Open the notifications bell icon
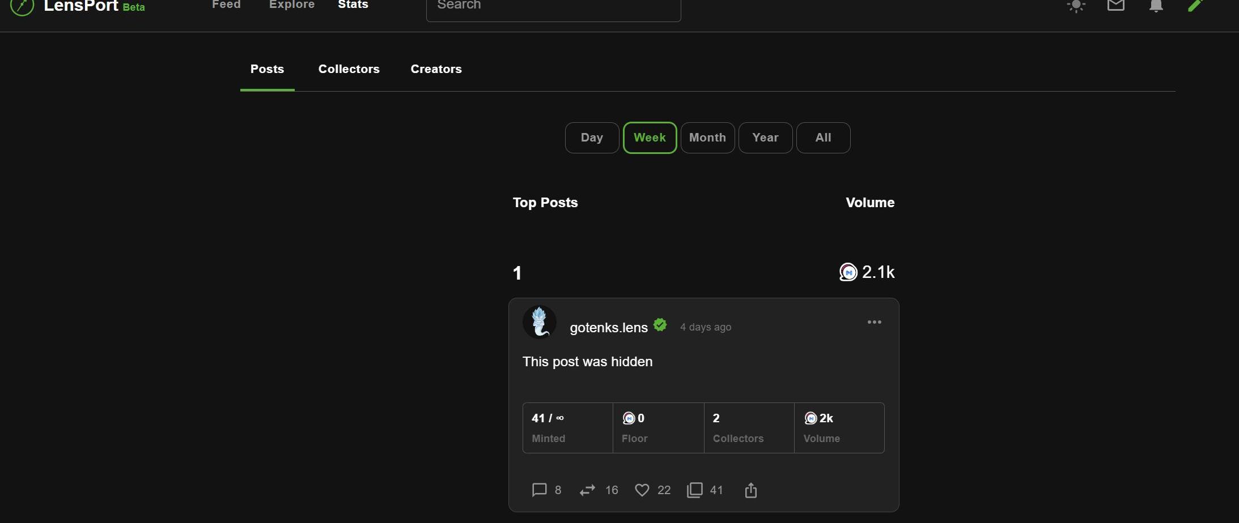1239x523 pixels. coord(1156,6)
